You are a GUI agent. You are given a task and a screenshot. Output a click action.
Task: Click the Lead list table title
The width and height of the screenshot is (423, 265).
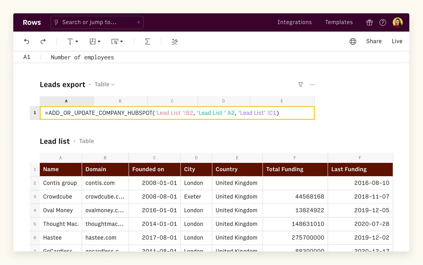point(55,141)
